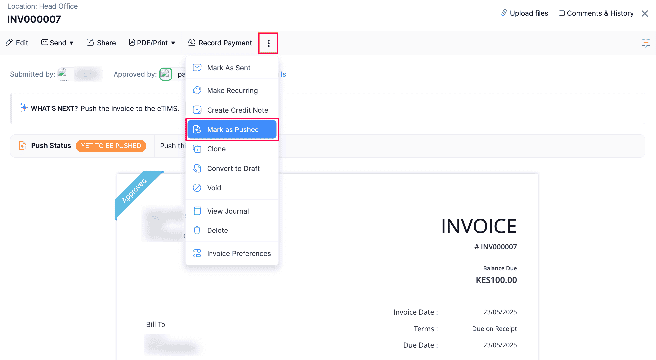Click the Clone icon
The image size is (656, 360).
(x=197, y=149)
